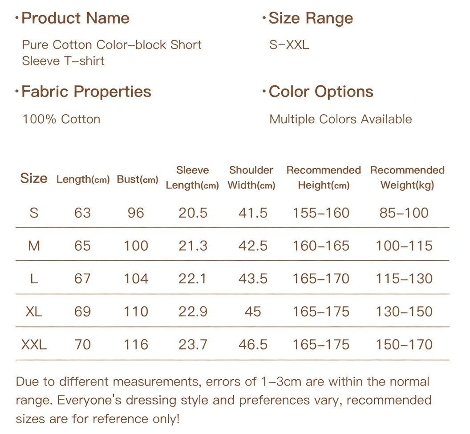
Task: Select the M size row label
Action: (34, 245)
